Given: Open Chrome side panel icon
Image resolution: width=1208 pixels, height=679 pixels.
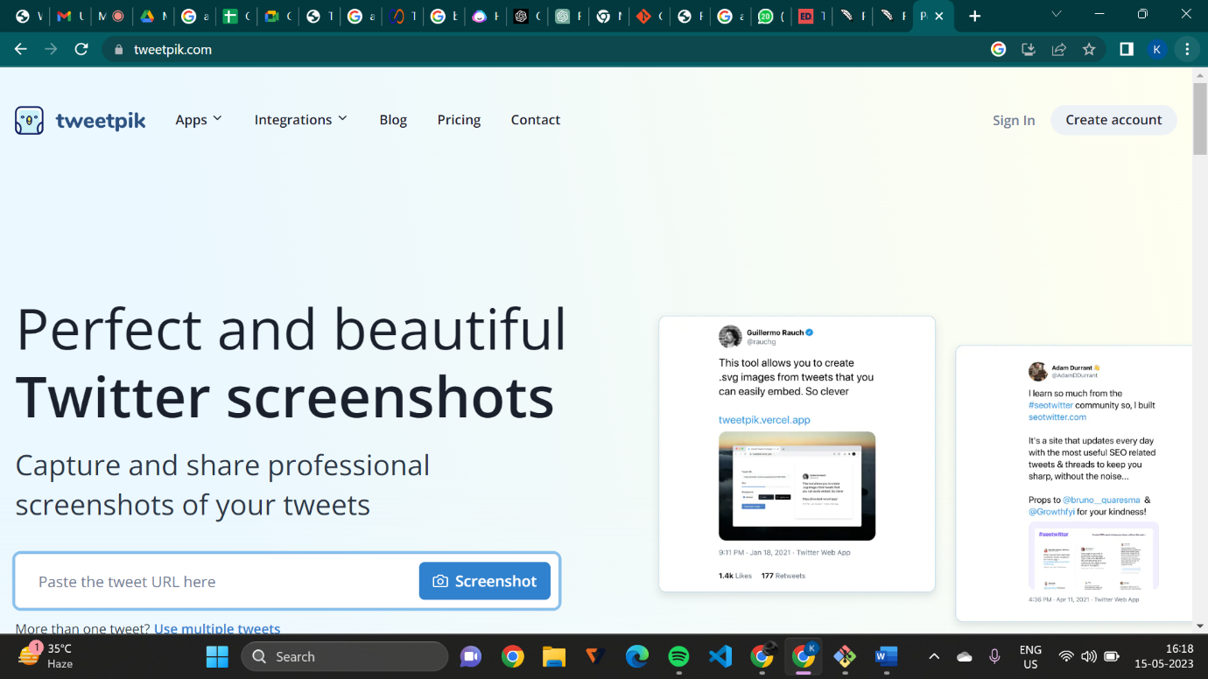Looking at the screenshot, I should pyautogui.click(x=1127, y=50).
